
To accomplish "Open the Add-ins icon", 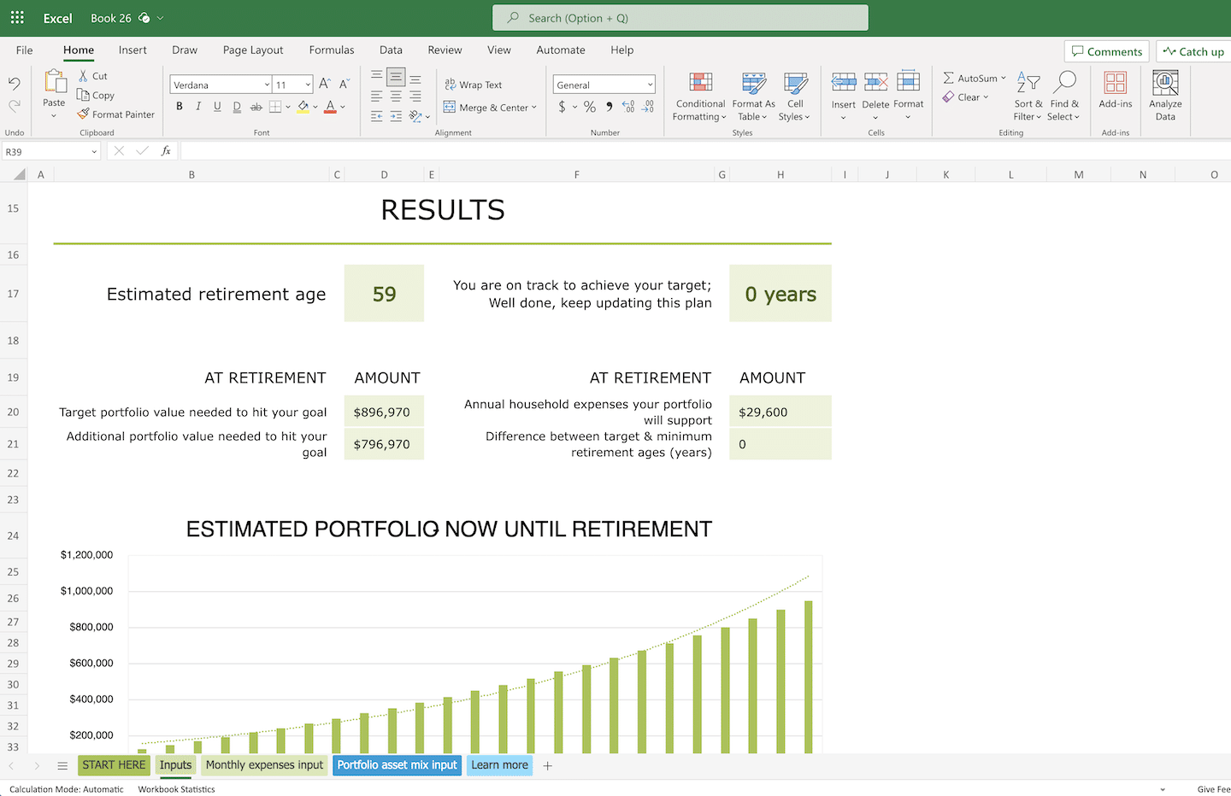I will pos(1115,84).
